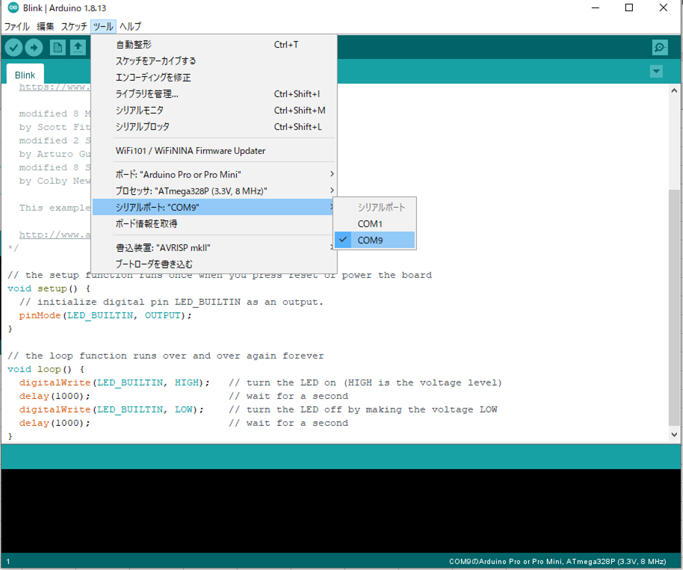
Task: Expand the シリアルポート "COM9" submenu entry
Action: click(x=214, y=207)
